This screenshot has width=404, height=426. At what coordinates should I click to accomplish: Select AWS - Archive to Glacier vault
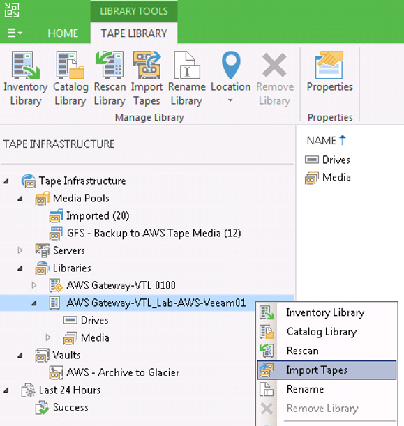pos(124,372)
